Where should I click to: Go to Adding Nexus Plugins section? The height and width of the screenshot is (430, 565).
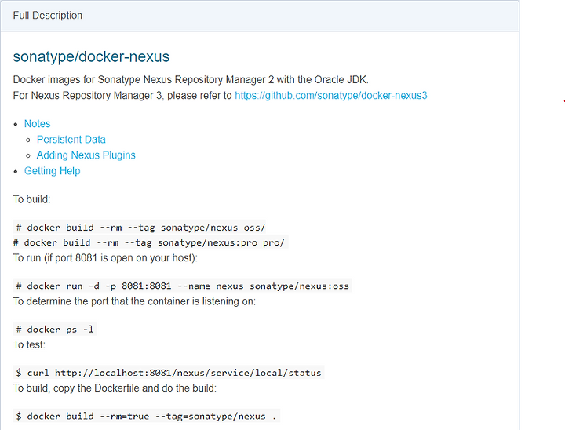(86, 155)
